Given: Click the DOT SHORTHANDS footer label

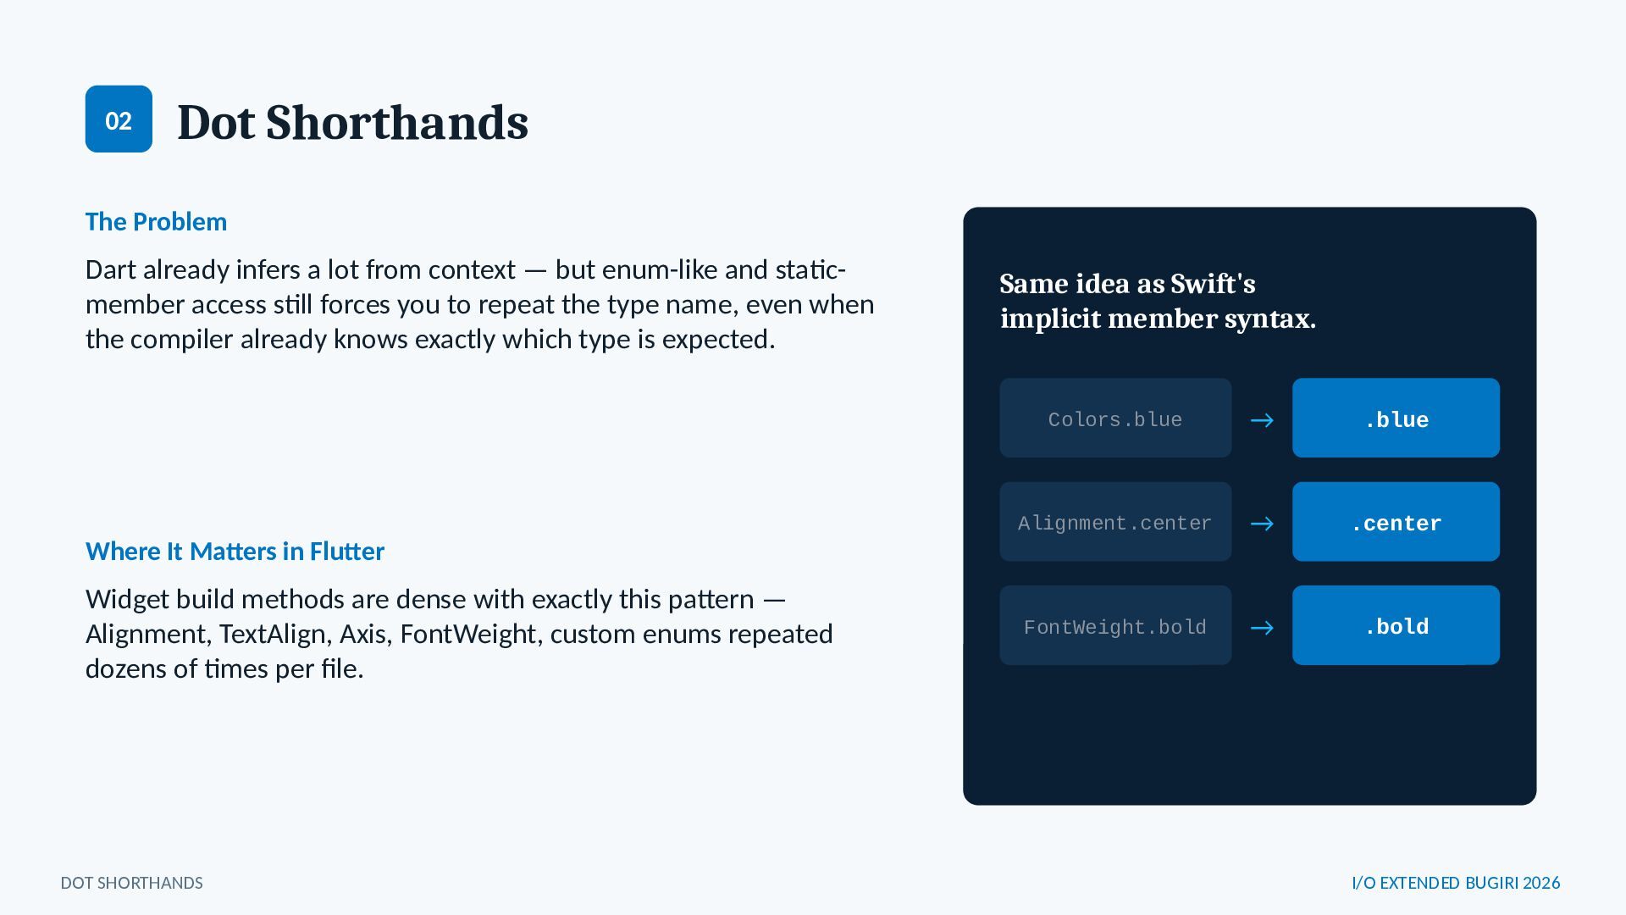Looking at the screenshot, I should 131,883.
